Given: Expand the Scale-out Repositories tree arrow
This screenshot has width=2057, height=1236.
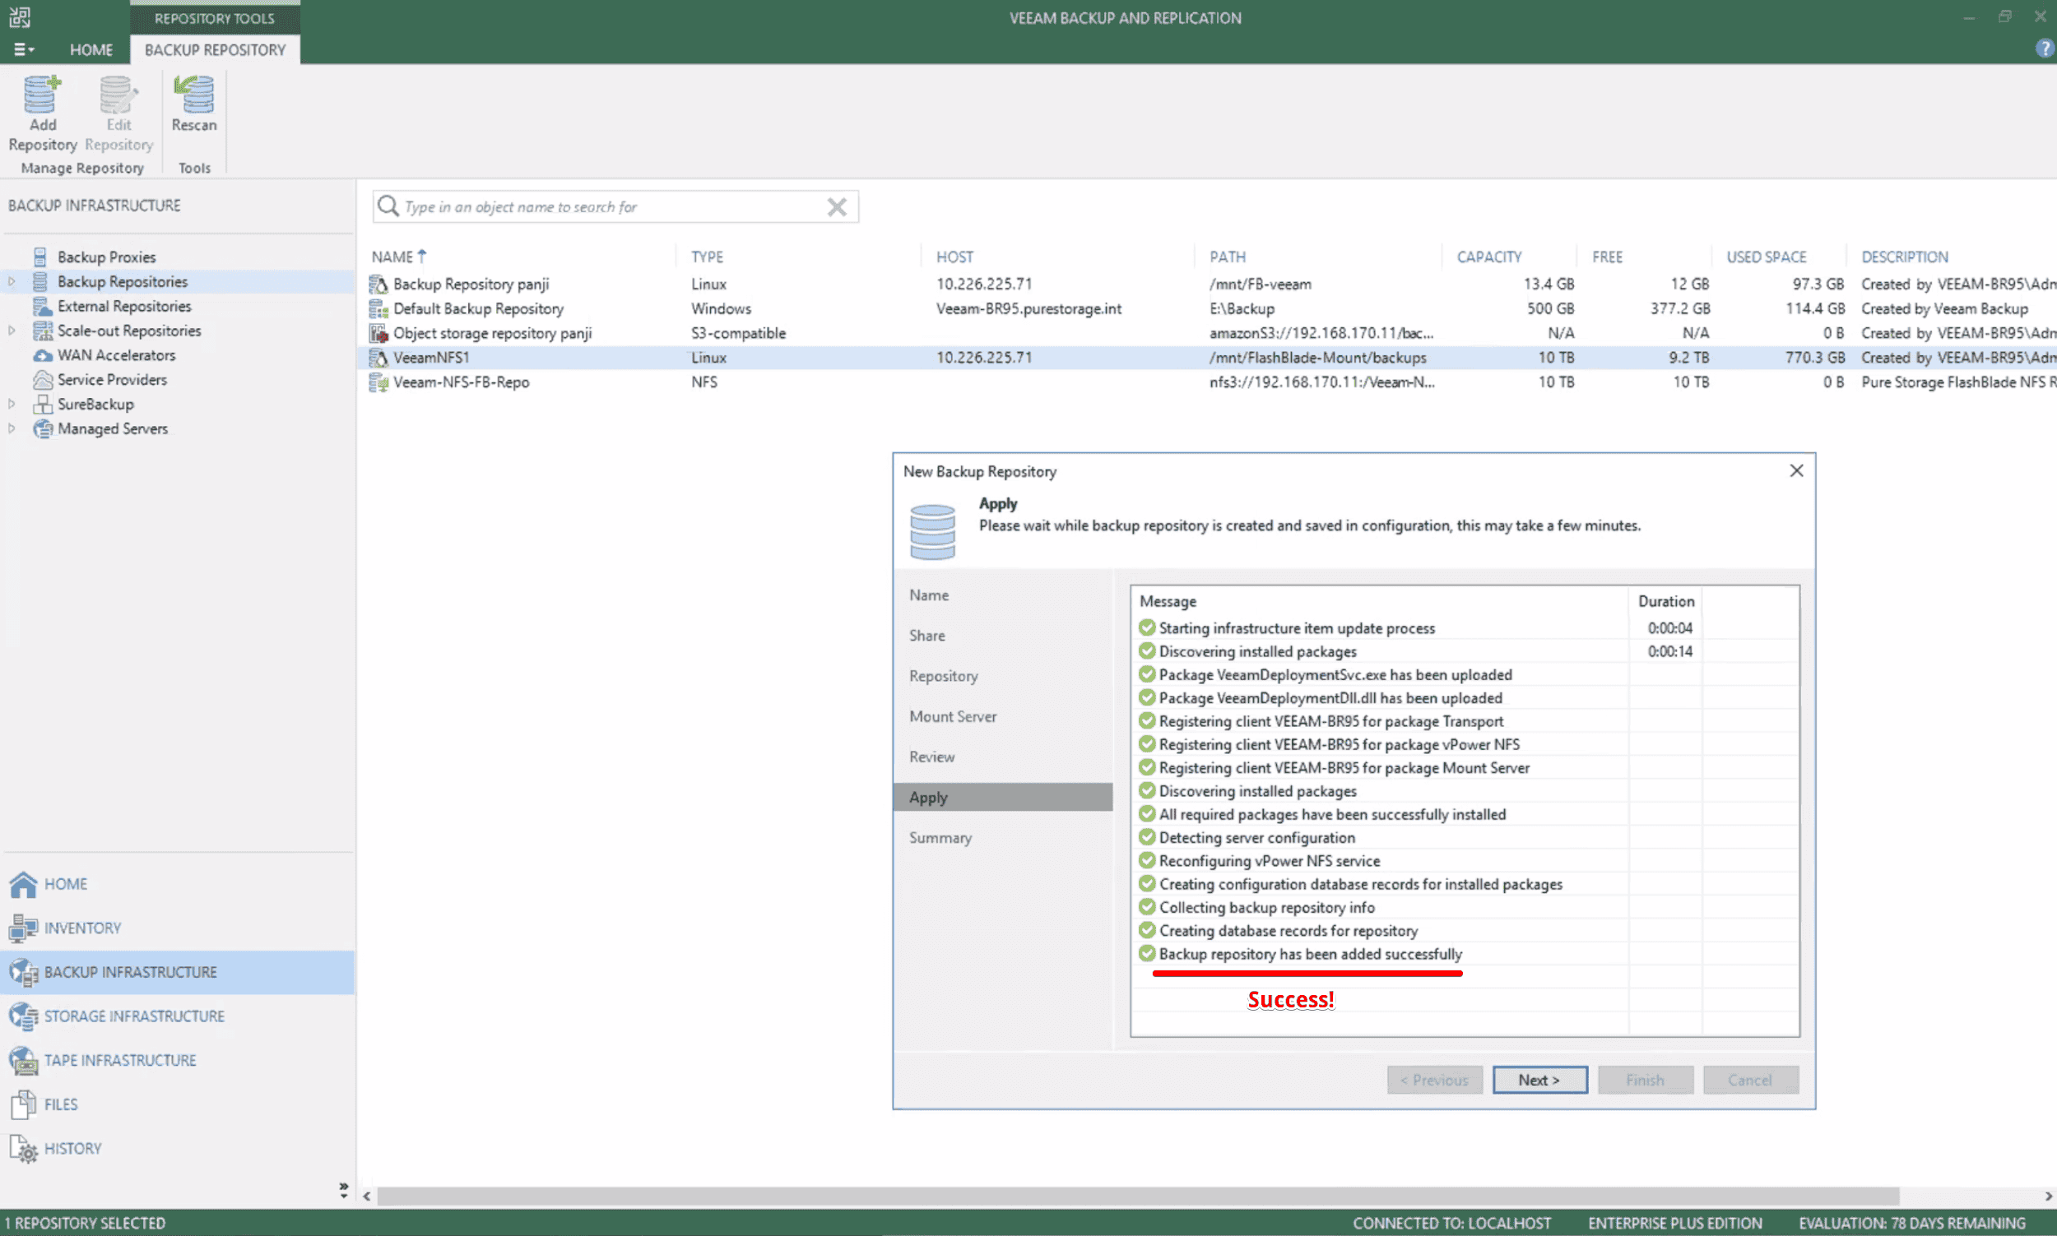Looking at the screenshot, I should tap(12, 331).
